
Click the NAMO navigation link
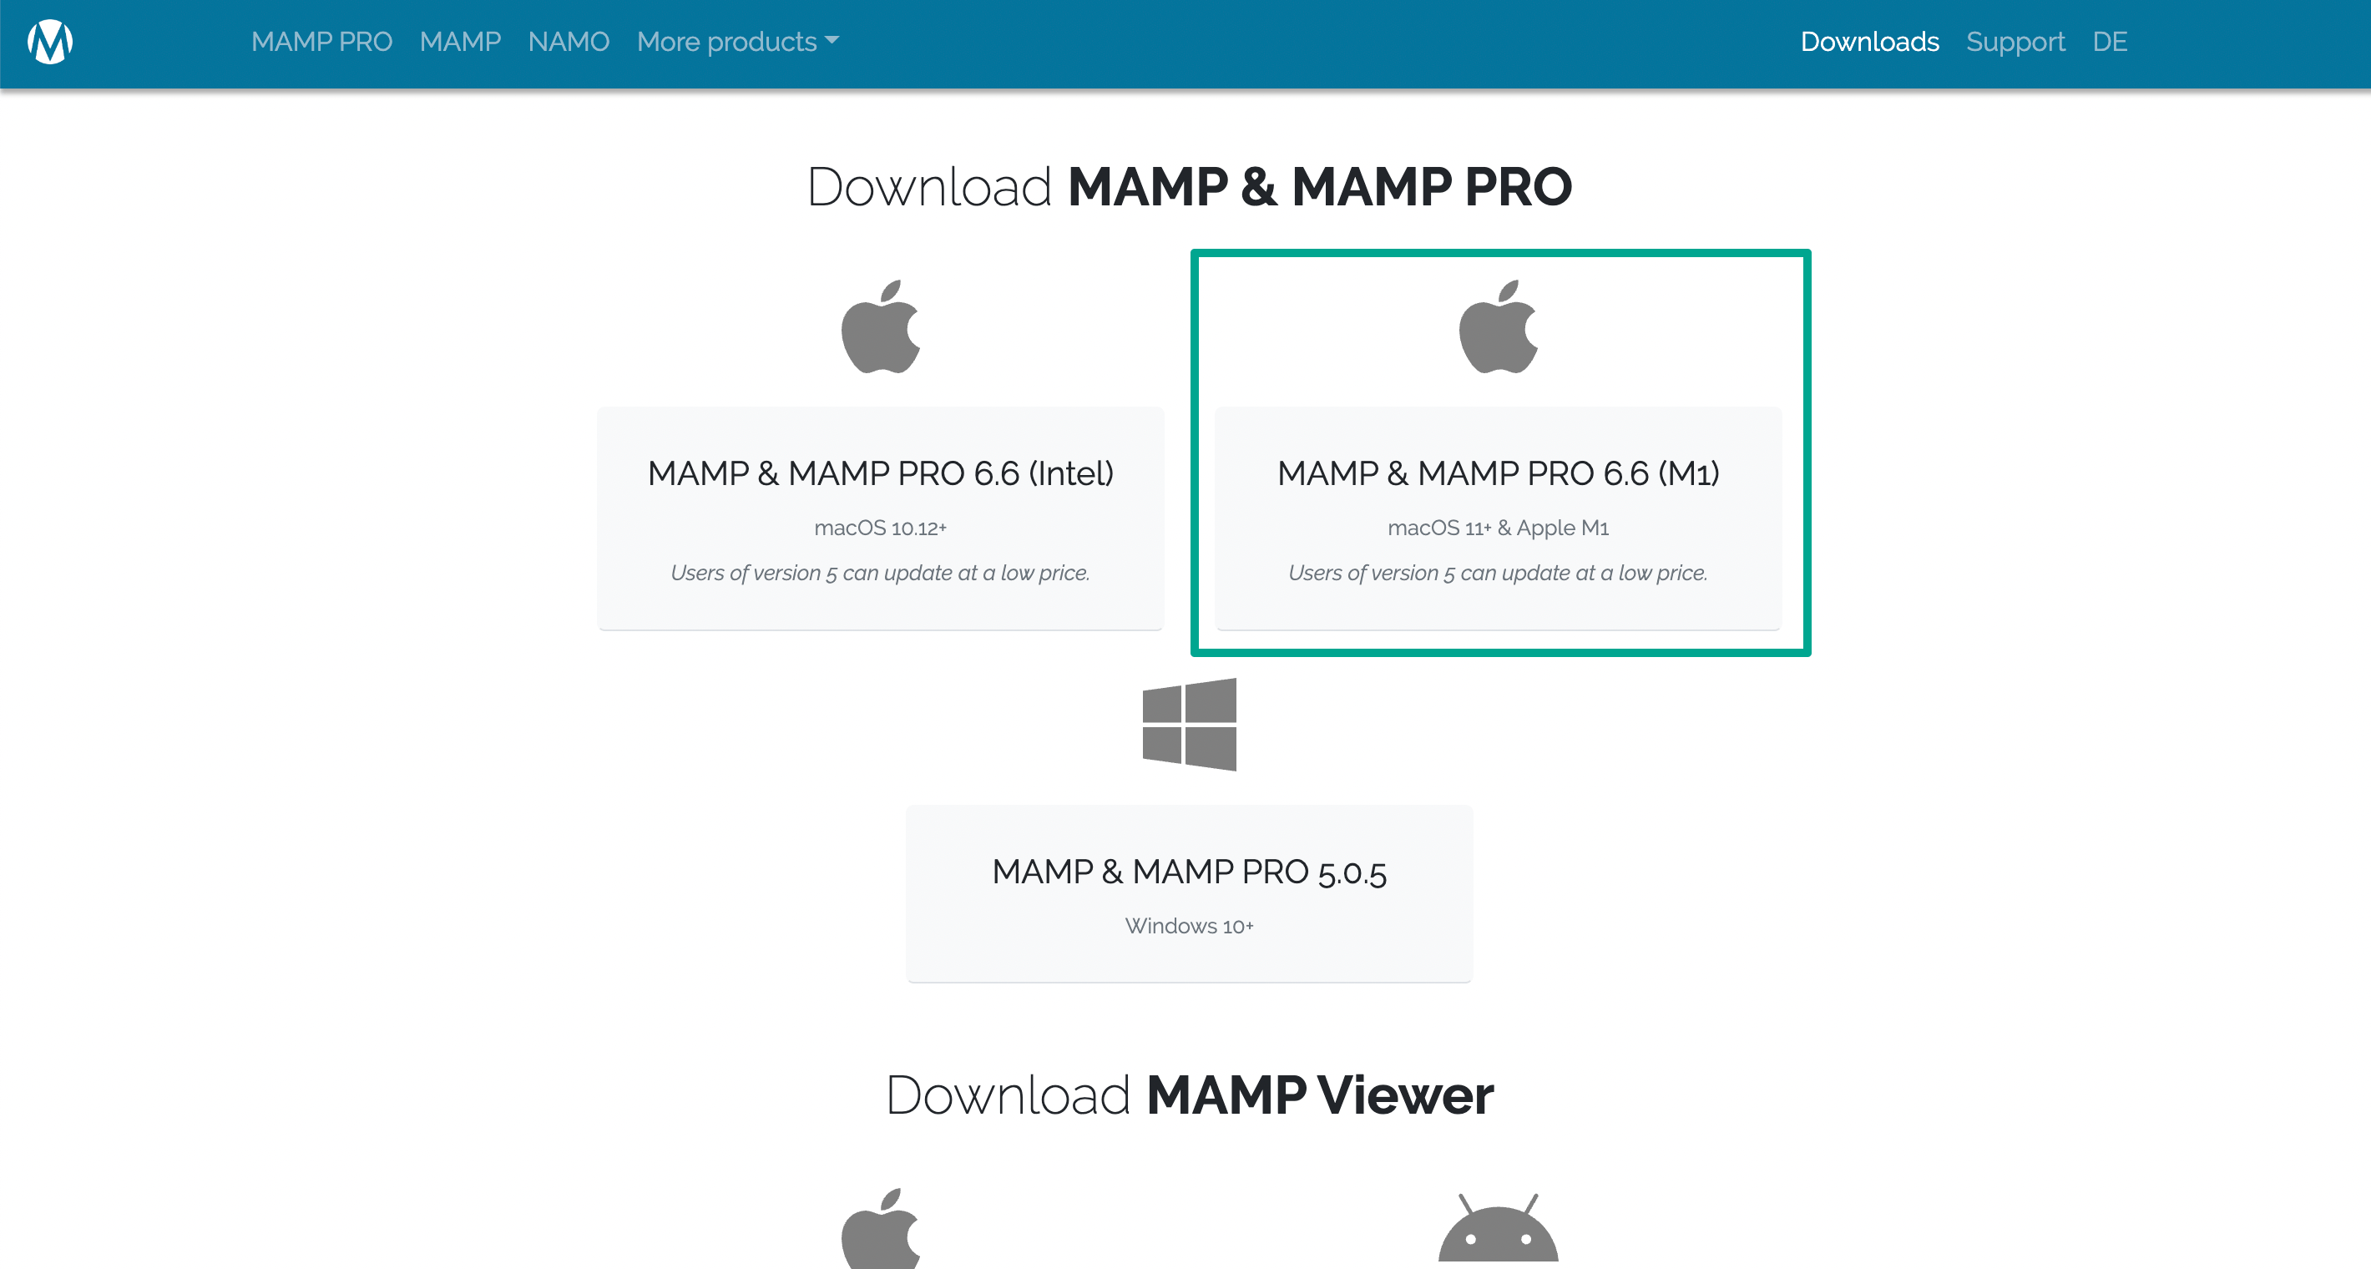coord(569,43)
